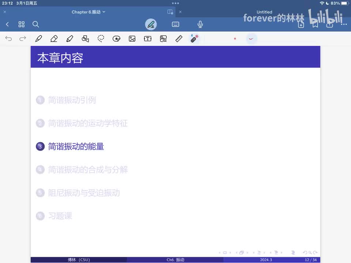Jump to section 简谐振动的合成与分解

pos(88,170)
